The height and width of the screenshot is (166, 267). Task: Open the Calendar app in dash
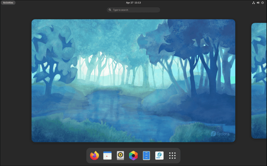pos(107,155)
